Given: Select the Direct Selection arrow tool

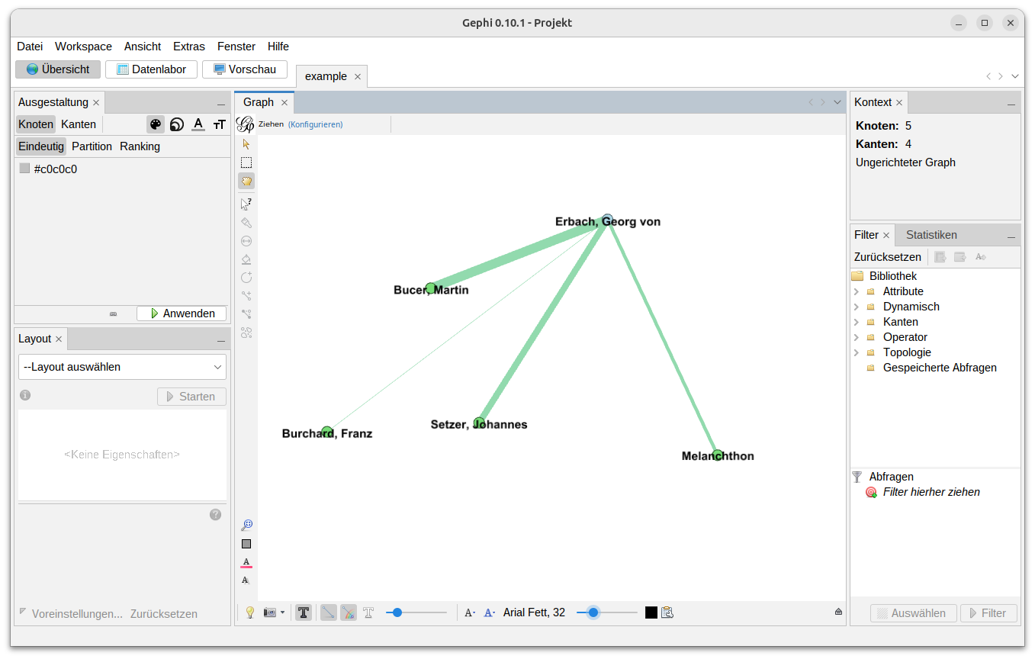Looking at the screenshot, I should pyautogui.click(x=246, y=143).
